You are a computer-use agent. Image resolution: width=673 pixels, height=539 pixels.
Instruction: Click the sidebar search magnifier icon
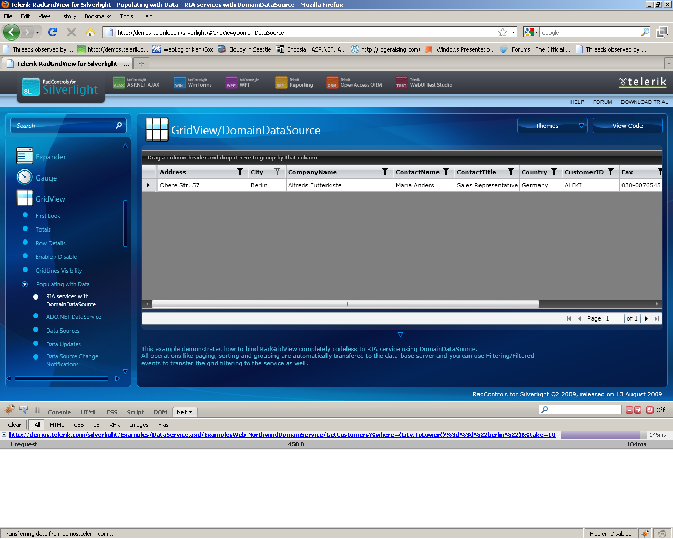point(119,125)
